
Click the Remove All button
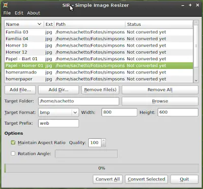[160, 90]
